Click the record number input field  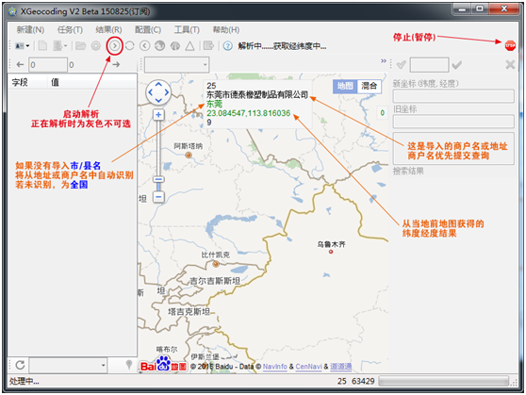tap(48, 64)
